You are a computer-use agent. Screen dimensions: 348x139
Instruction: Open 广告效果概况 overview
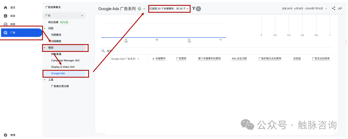[53, 7]
